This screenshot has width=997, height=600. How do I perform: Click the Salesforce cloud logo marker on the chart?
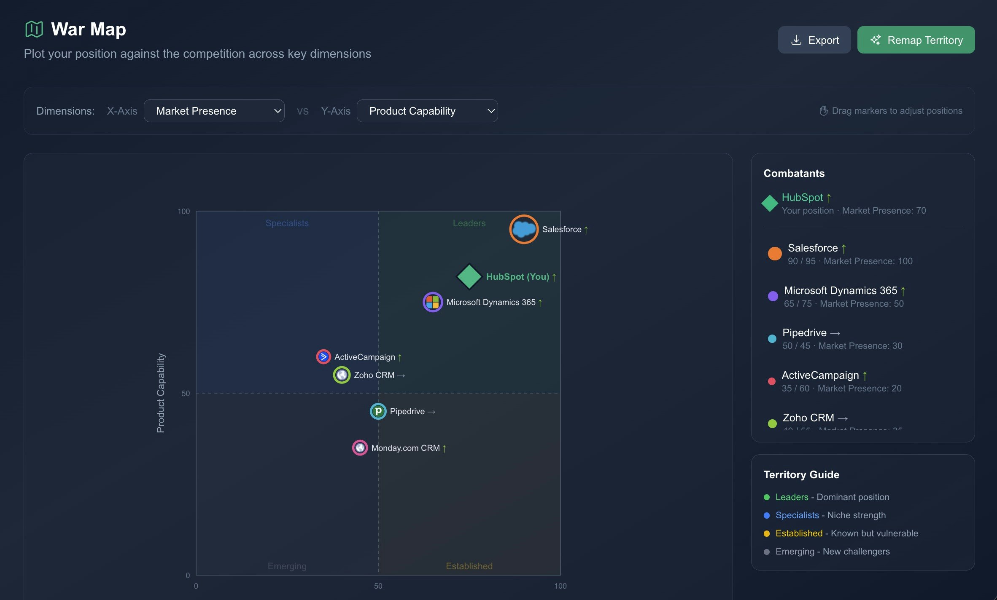pyautogui.click(x=523, y=229)
